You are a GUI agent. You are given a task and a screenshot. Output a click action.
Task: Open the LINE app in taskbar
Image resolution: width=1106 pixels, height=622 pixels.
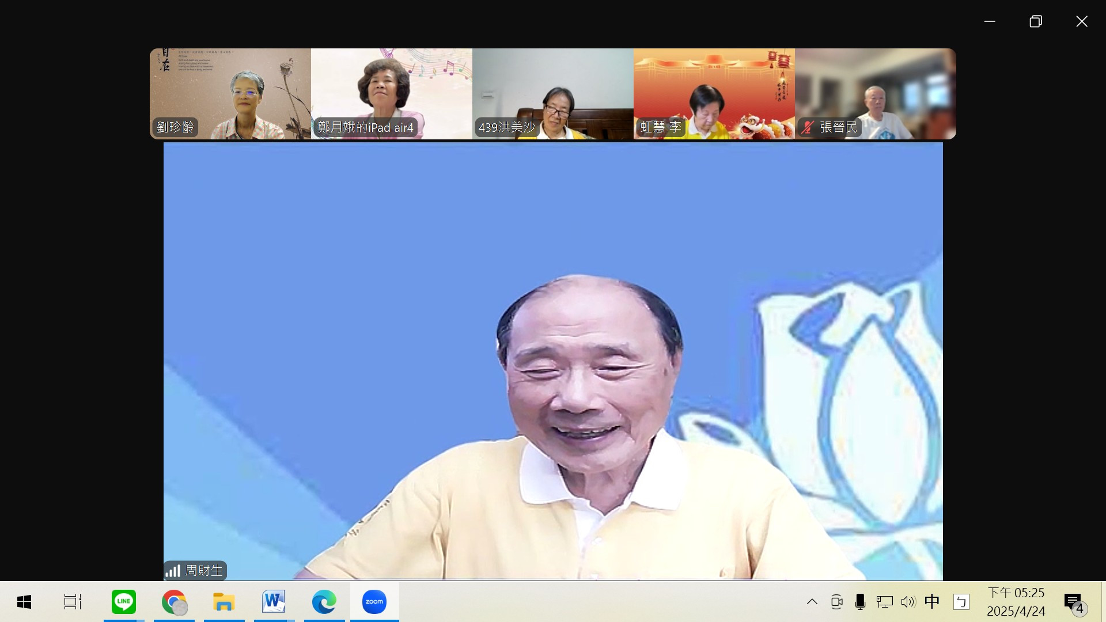pyautogui.click(x=124, y=602)
